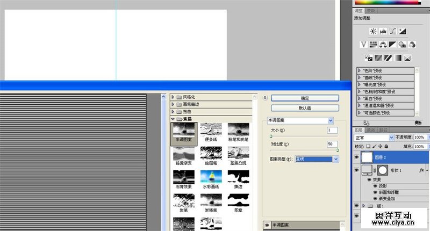Toggle visibility of the 形状 1 layer
430x231 pixels.
coord(357,170)
